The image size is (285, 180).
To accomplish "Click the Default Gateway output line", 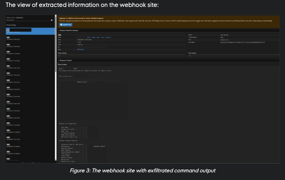I will (x=74, y=158).
